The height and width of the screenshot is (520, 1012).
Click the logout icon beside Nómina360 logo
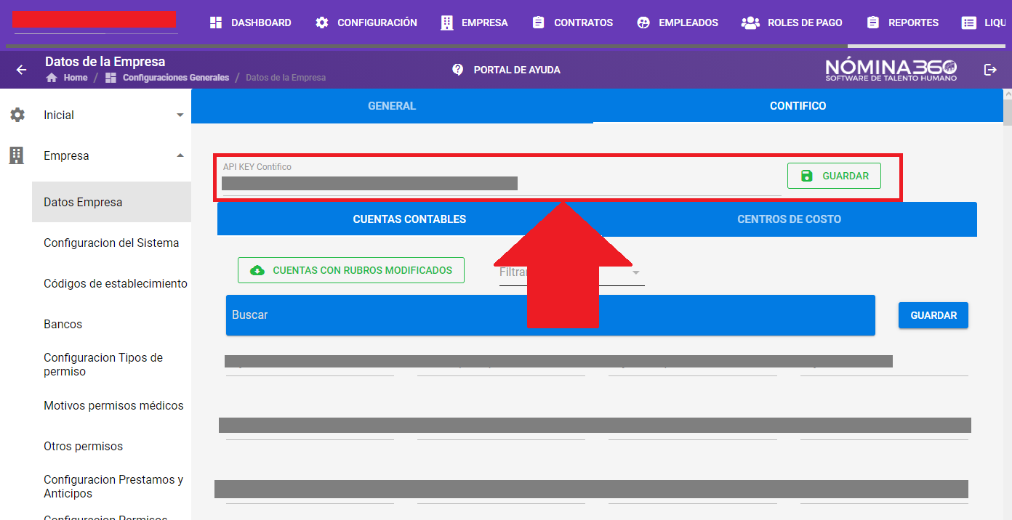pos(990,70)
